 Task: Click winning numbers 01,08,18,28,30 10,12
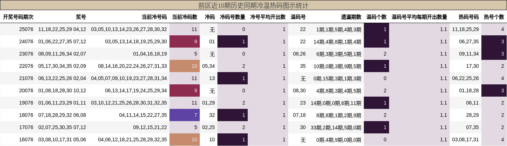(x=62, y=91)
